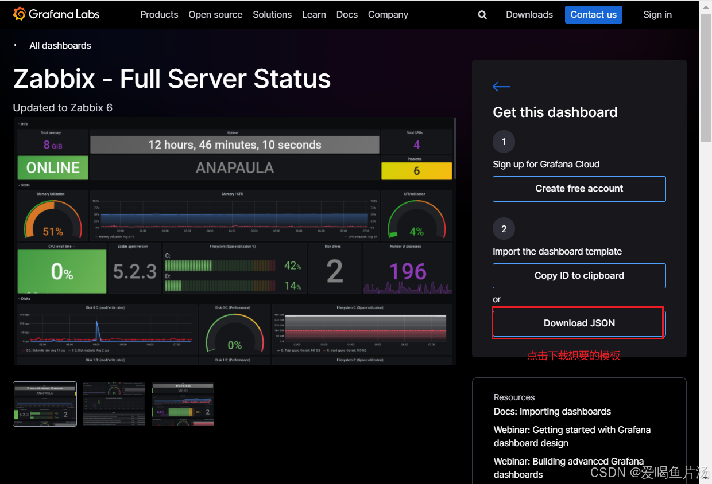Screen dimensions: 712x484
Task: Click Copy ID to clipboard button
Action: click(579, 276)
